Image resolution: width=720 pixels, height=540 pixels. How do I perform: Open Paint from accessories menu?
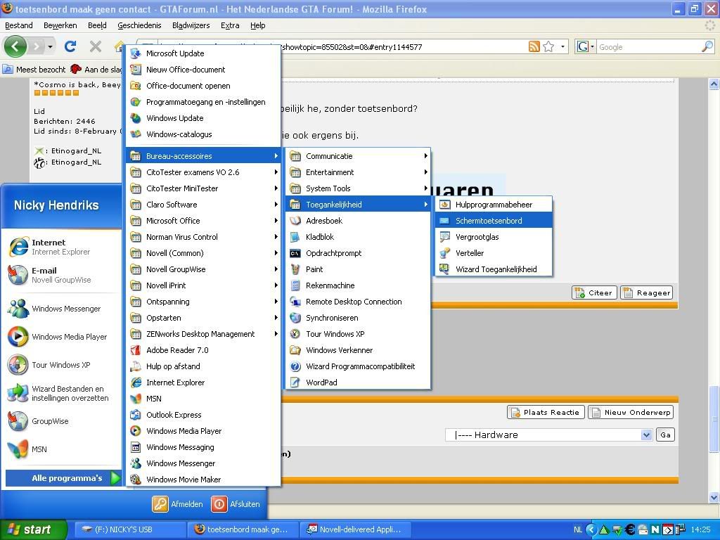coord(358,269)
